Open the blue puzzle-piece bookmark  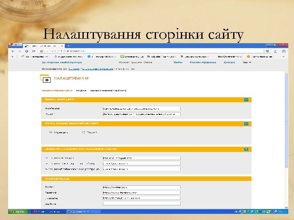[x=89, y=57]
